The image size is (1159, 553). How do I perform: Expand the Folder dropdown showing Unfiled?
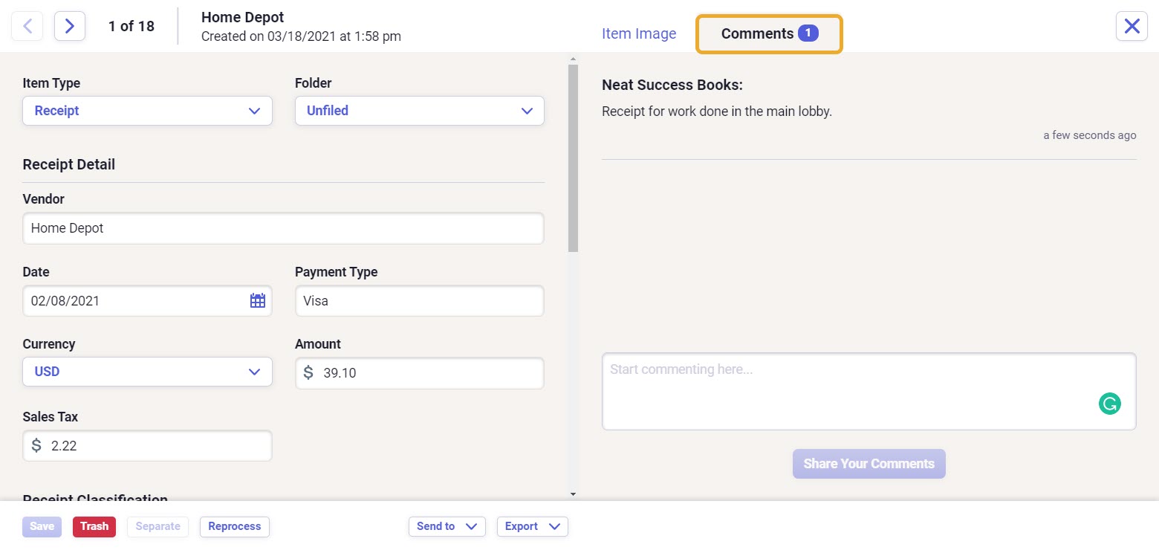click(419, 110)
